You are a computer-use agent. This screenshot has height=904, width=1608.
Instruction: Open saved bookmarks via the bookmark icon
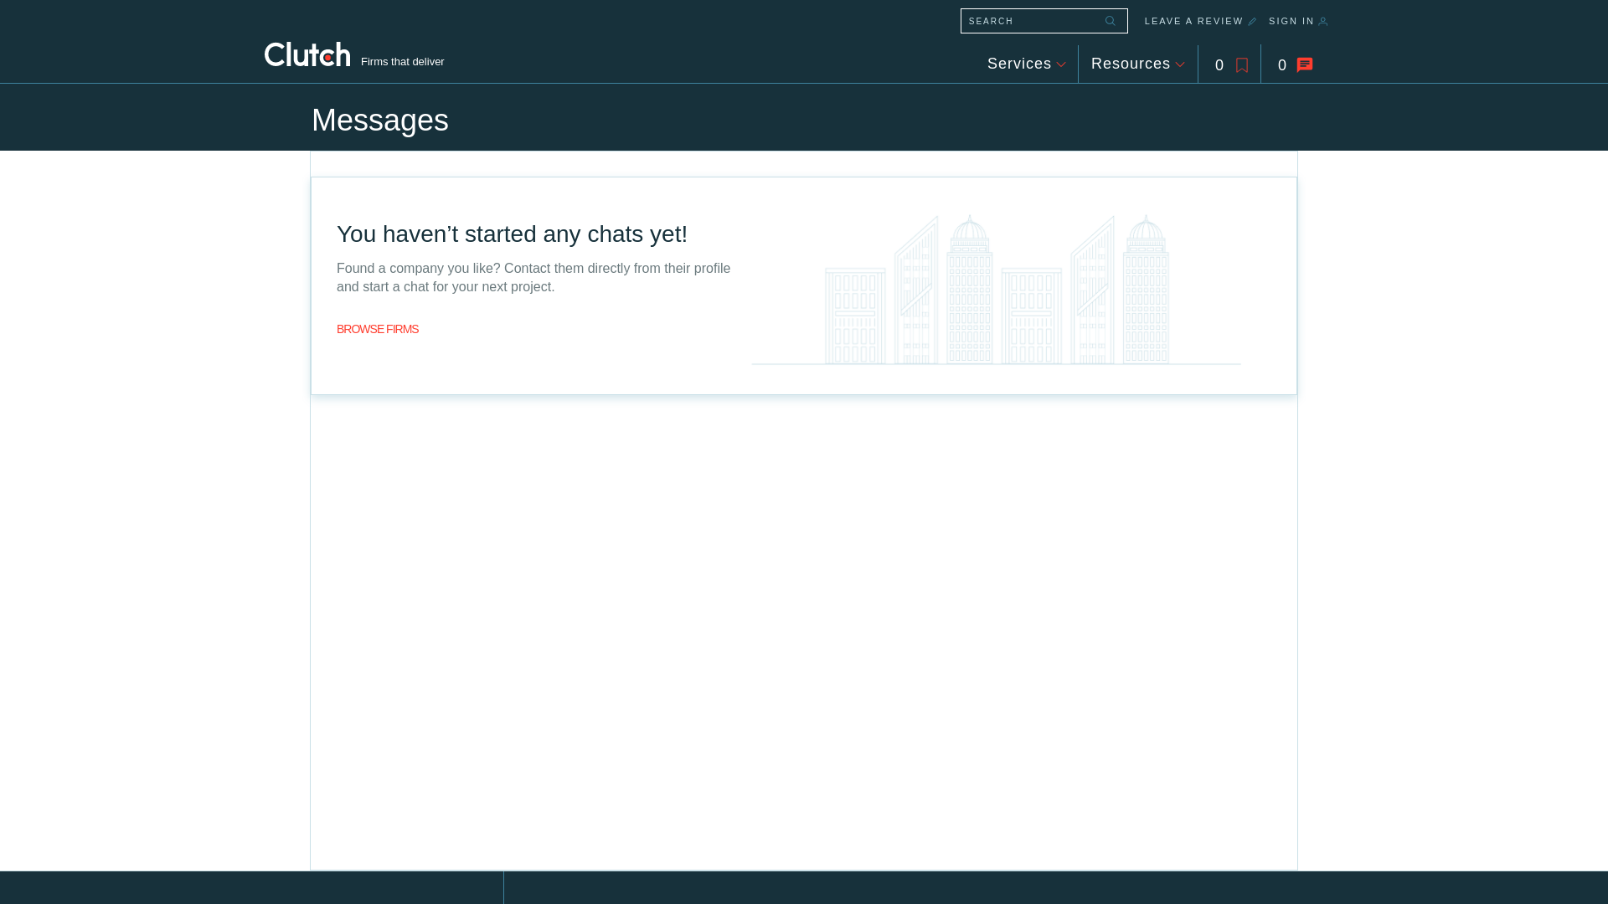(x=1242, y=65)
